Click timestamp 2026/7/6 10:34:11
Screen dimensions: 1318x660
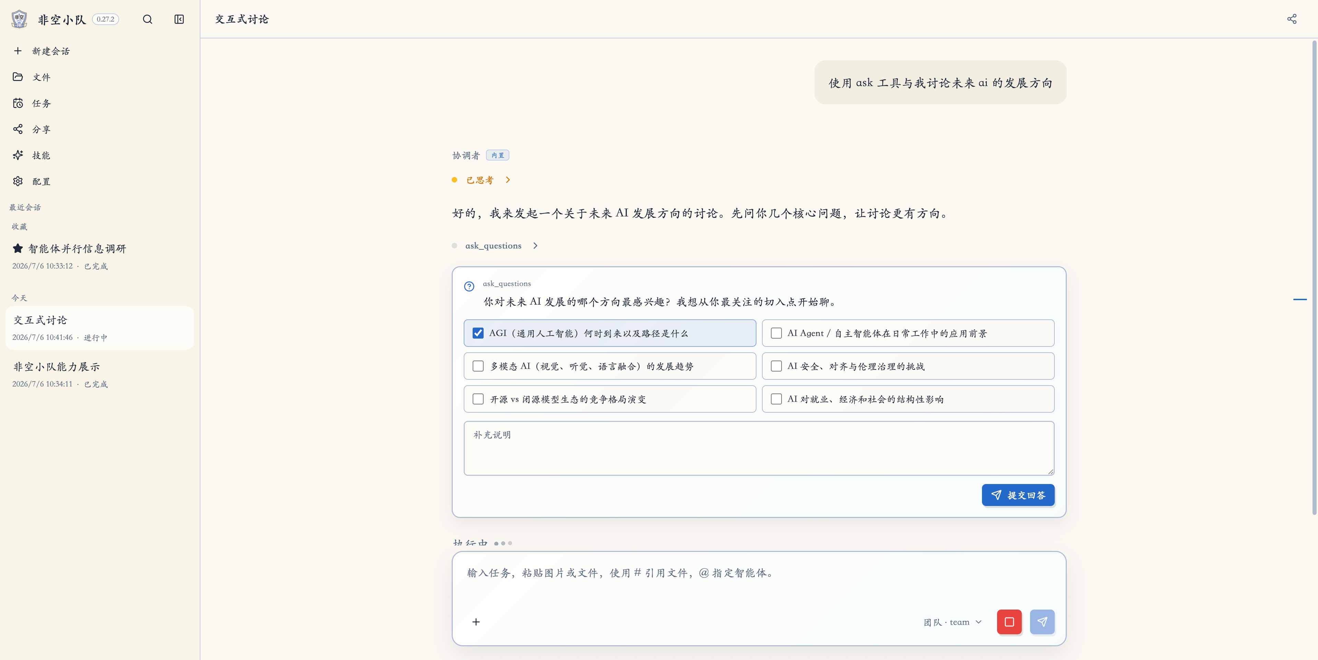[x=43, y=384]
